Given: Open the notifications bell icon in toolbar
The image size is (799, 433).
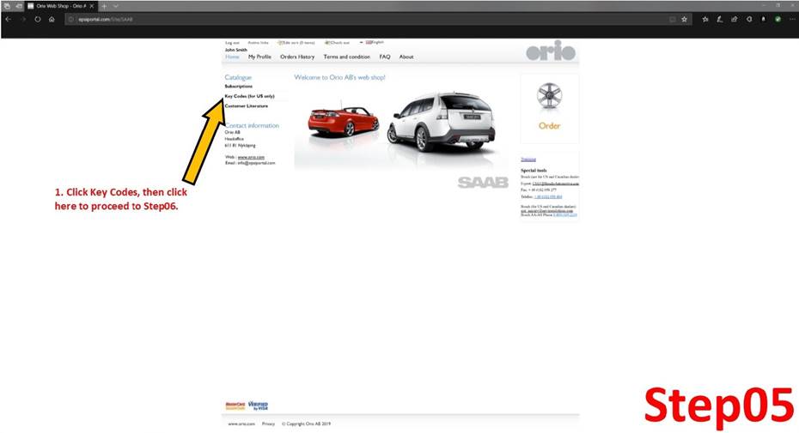Looking at the screenshot, I should click(x=763, y=20).
